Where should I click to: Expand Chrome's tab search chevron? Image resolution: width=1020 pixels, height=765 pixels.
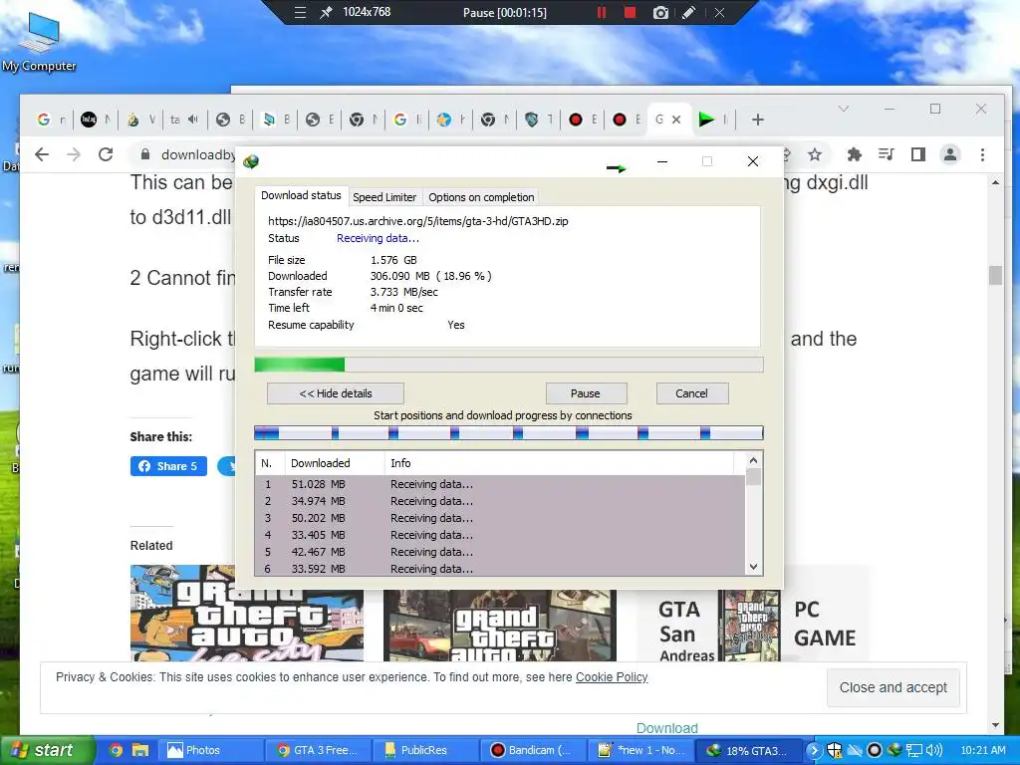point(844,109)
